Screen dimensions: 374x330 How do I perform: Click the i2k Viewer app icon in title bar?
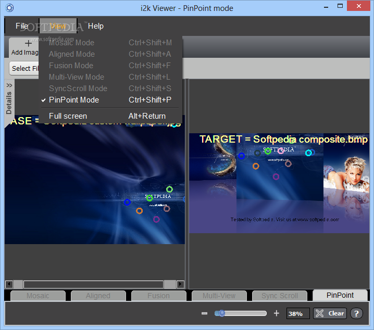coord(9,8)
